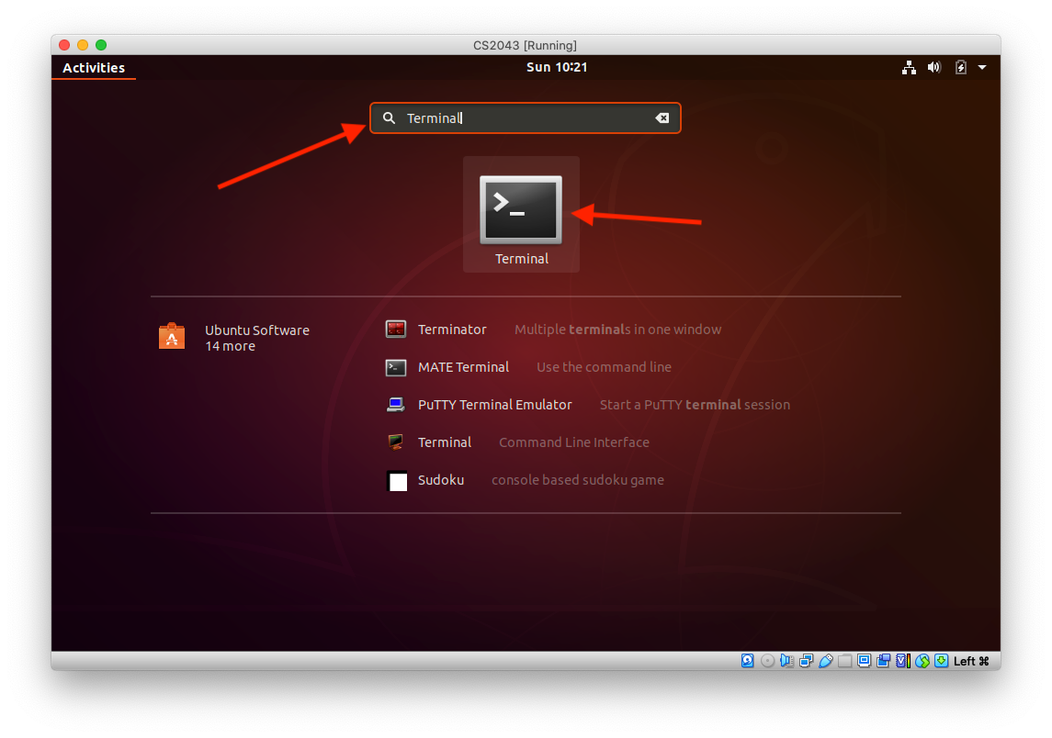The width and height of the screenshot is (1052, 738).
Task: Click inside the Terminal search box
Action: pos(524,118)
